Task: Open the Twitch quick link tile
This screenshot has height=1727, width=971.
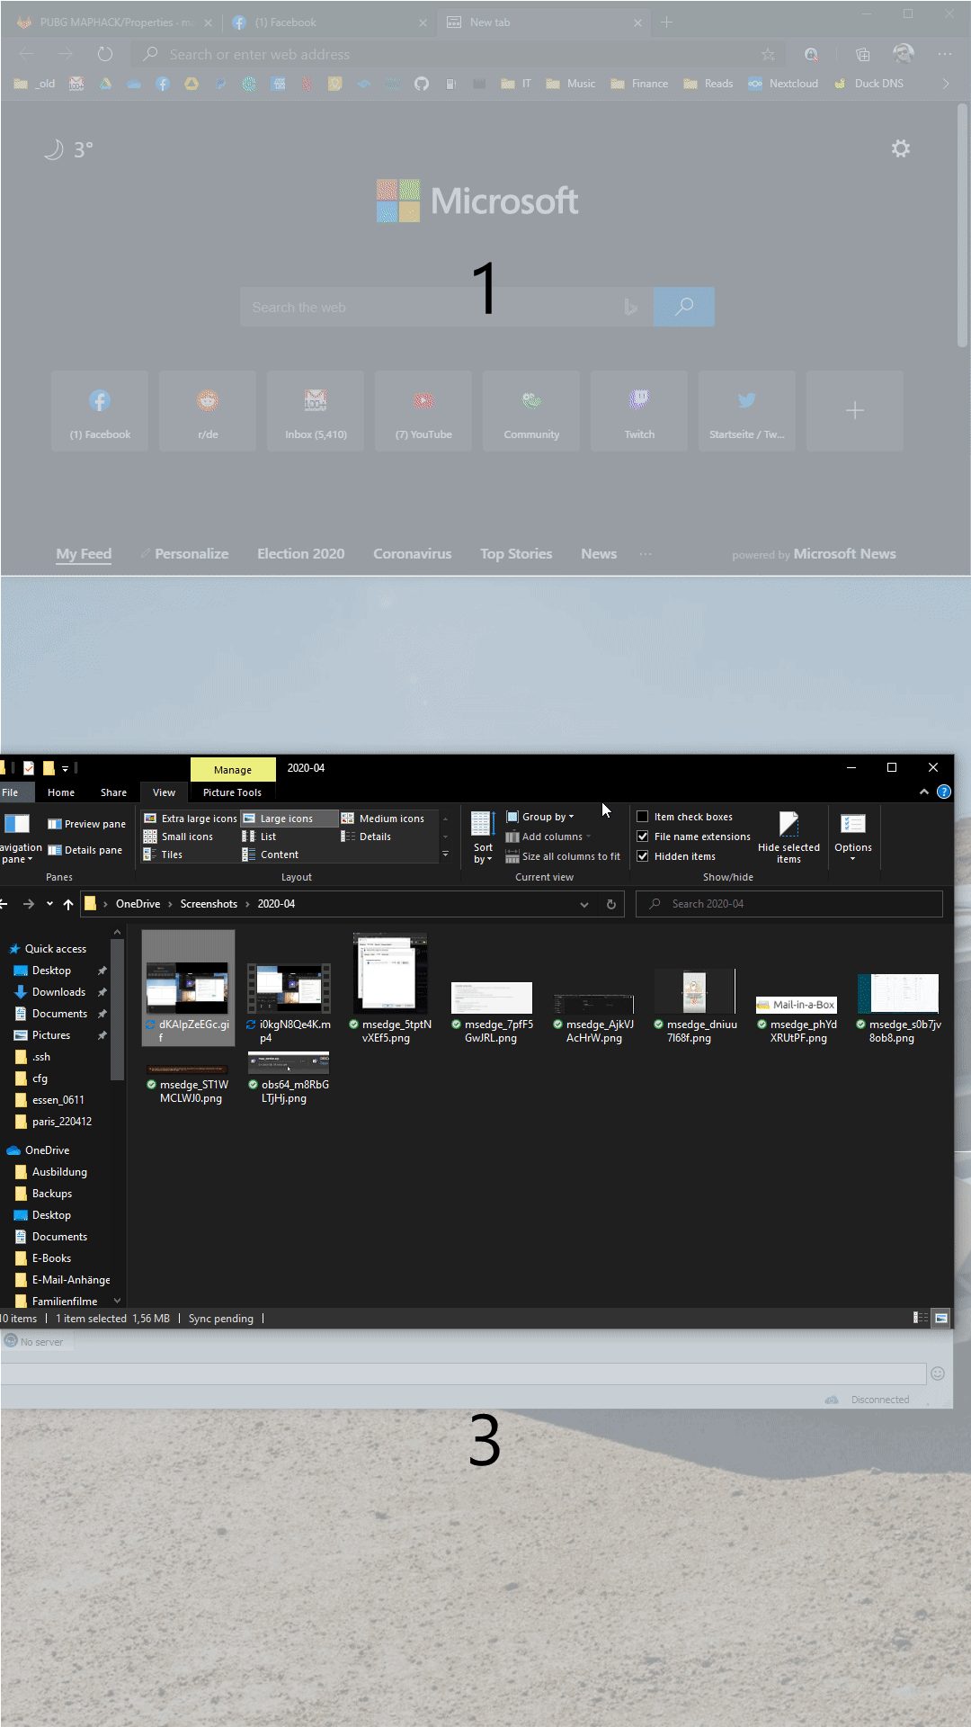Action: pyautogui.click(x=639, y=411)
